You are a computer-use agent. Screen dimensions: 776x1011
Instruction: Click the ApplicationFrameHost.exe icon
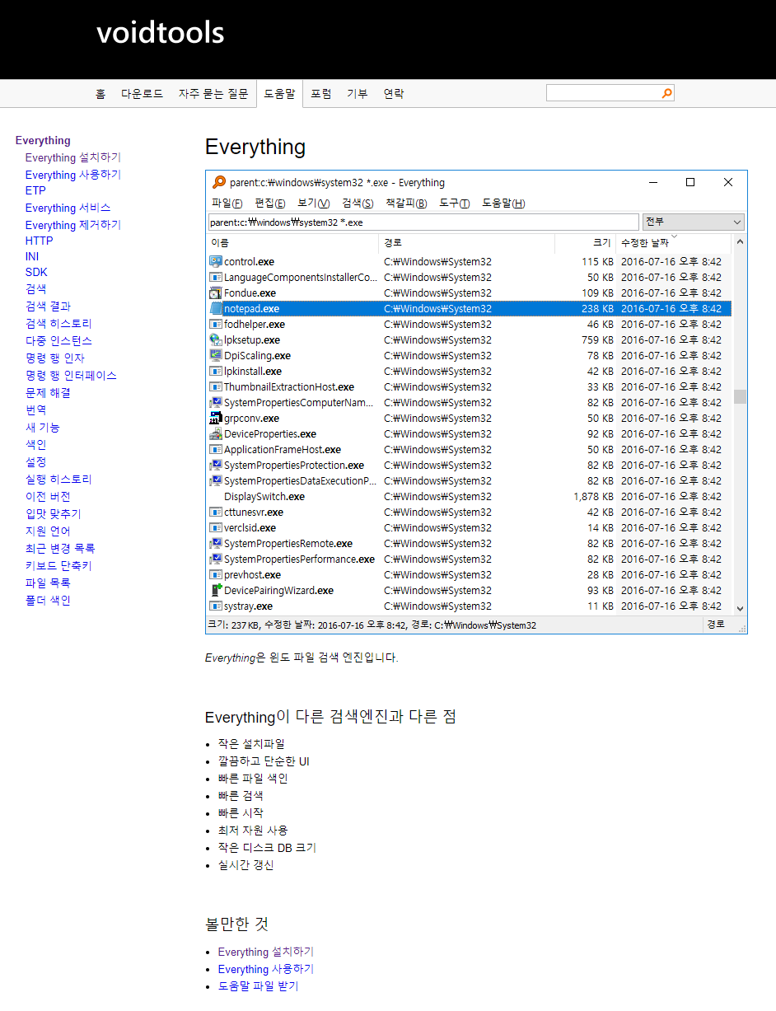click(x=216, y=449)
